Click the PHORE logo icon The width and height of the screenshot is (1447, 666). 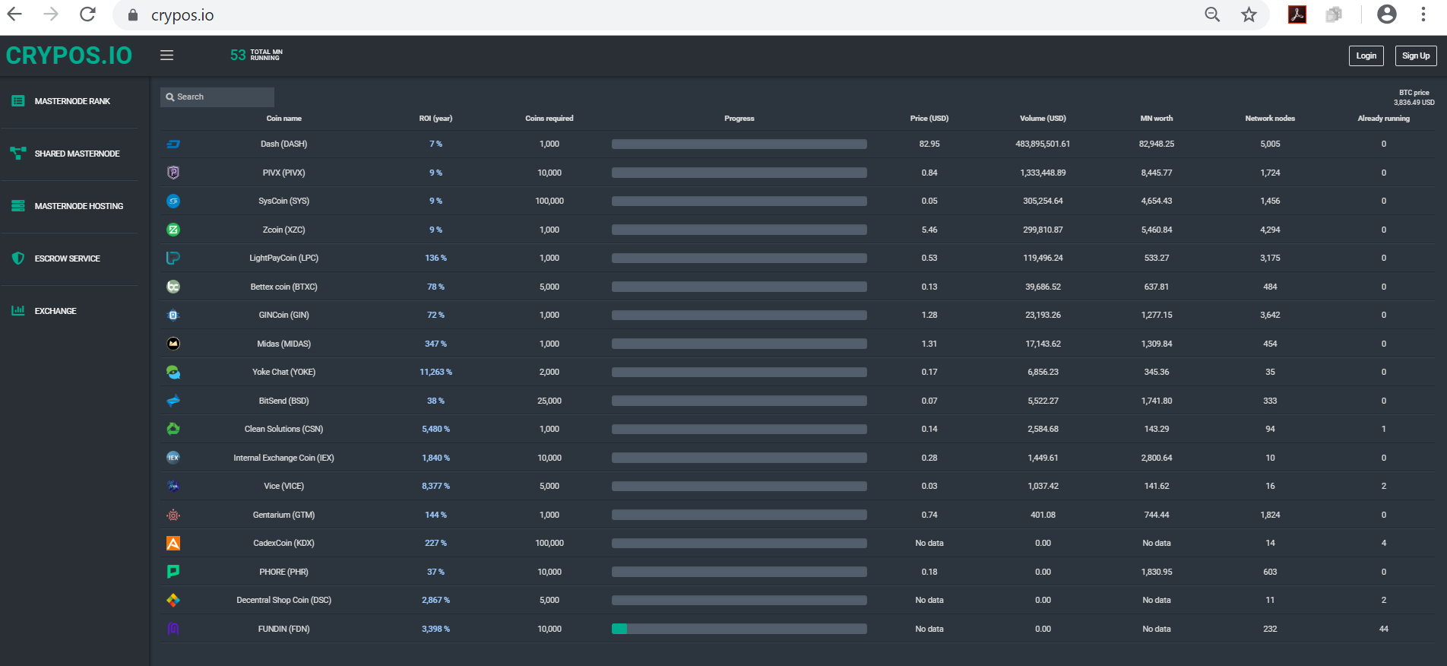[x=173, y=572]
